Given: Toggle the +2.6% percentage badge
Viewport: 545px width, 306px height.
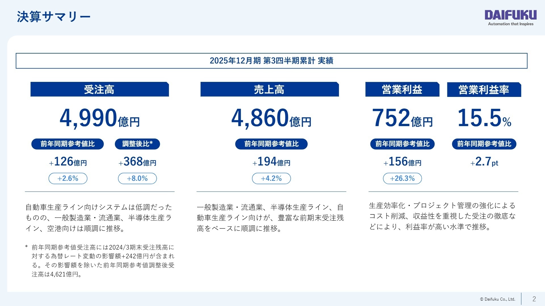Looking at the screenshot, I should pos(68,178).
